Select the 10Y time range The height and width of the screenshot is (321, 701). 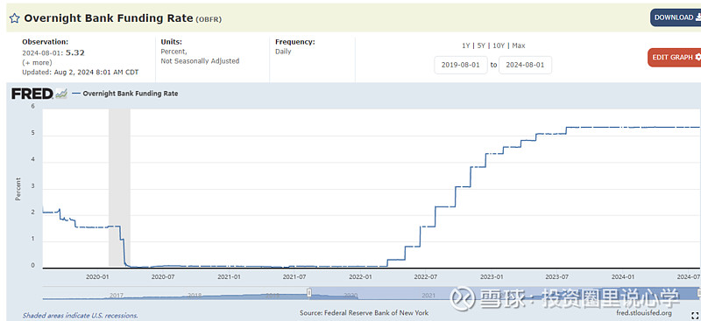(498, 45)
